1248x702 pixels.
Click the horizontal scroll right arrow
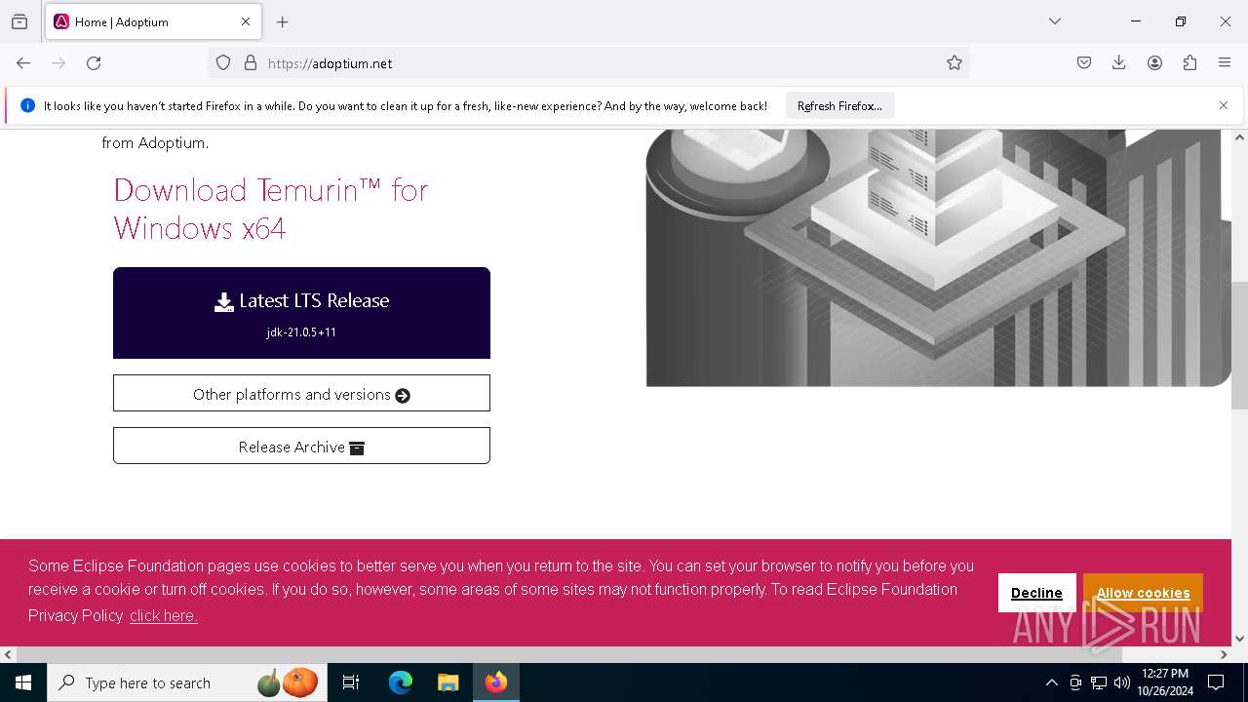pyautogui.click(x=1224, y=655)
